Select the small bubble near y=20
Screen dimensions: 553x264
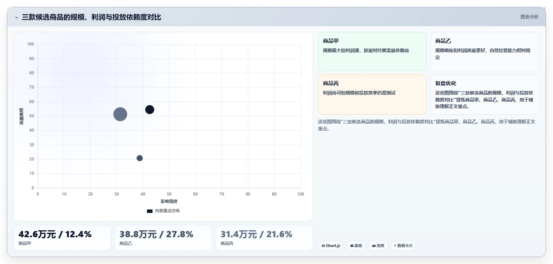tap(140, 158)
